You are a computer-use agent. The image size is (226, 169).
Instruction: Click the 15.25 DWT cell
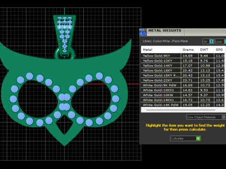click(x=206, y=80)
